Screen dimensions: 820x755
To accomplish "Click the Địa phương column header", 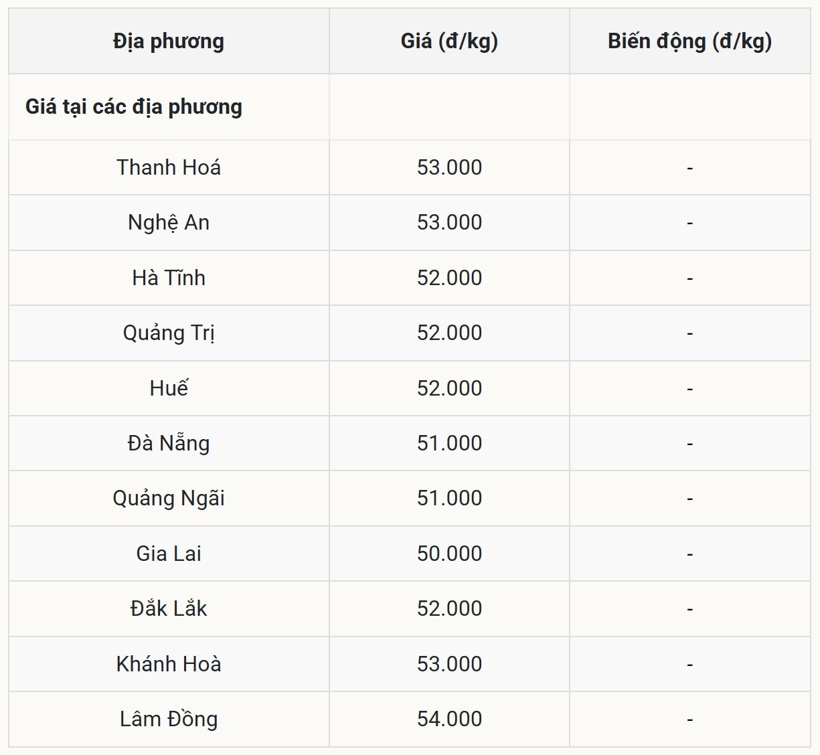I will coord(169,41).
